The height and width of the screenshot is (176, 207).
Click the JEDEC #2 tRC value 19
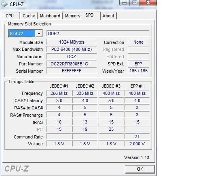click(85, 130)
